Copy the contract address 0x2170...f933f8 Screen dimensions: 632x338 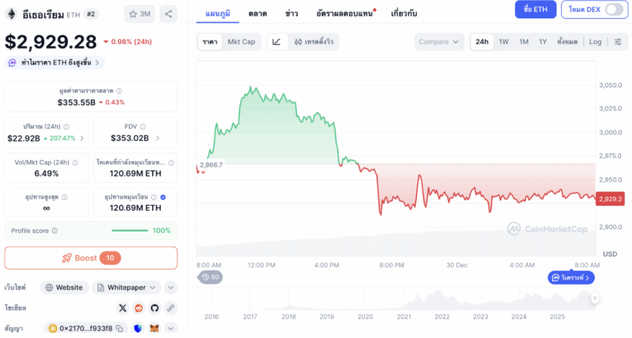coord(121,328)
